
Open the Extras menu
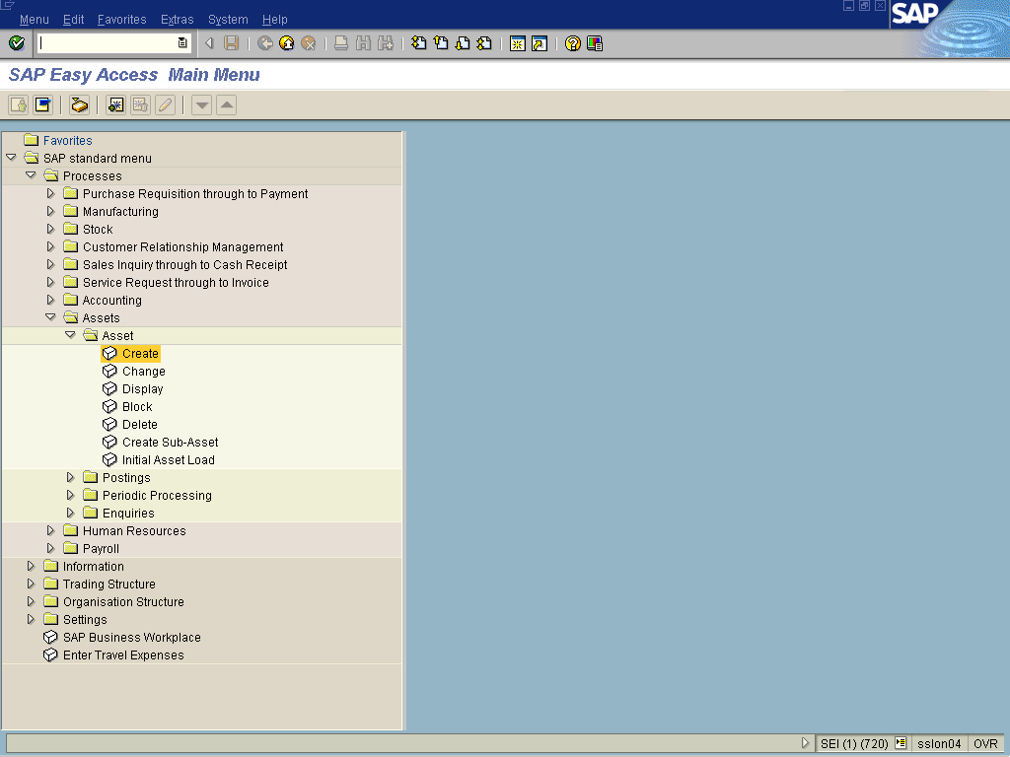click(x=177, y=20)
